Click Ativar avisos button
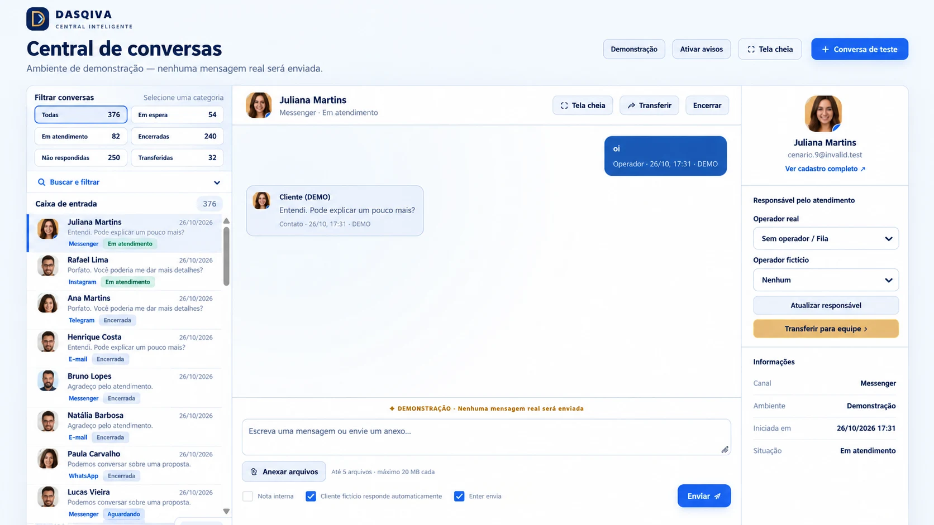 (701, 49)
